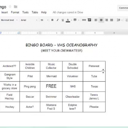Click the Phoebe cell
This screenshot has height=128, width=128.
tap(94, 107)
